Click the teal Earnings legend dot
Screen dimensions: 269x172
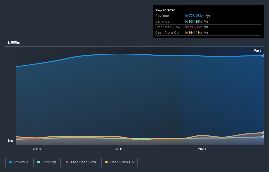pyautogui.click(x=39, y=162)
